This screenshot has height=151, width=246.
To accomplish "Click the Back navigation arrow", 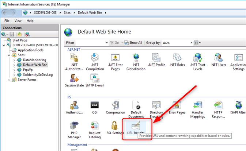I will coord(5,13).
